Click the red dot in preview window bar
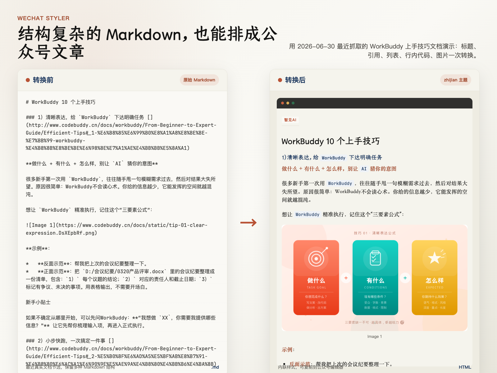Image resolution: width=497 pixels, height=373 pixels. [283, 103]
